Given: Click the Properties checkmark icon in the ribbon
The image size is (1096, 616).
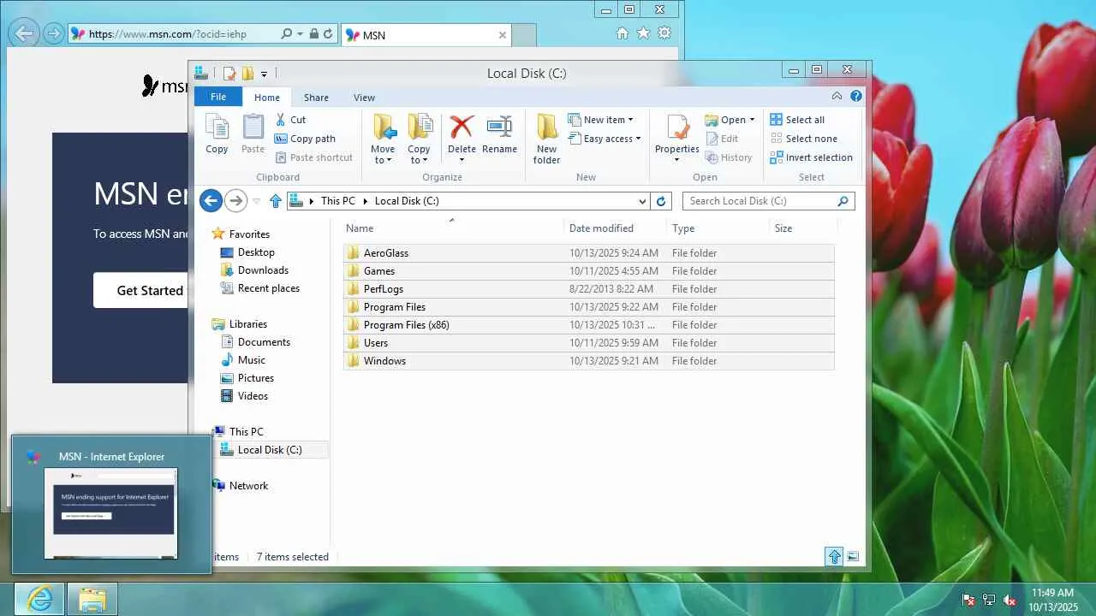Looking at the screenshot, I should 677,127.
